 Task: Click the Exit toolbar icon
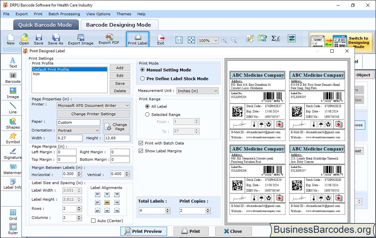161,40
